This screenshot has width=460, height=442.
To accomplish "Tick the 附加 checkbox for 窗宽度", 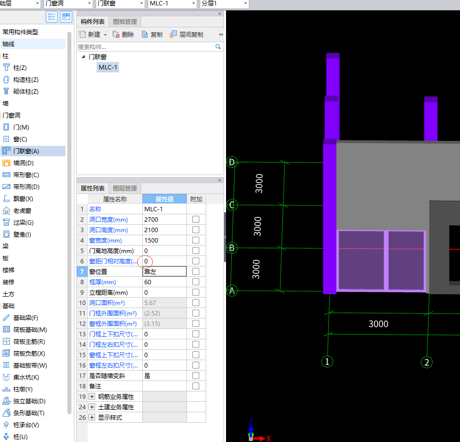I will [x=196, y=240].
